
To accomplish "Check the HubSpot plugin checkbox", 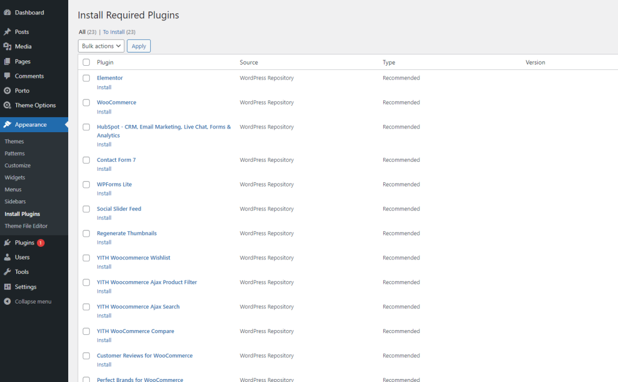I will click(x=86, y=127).
